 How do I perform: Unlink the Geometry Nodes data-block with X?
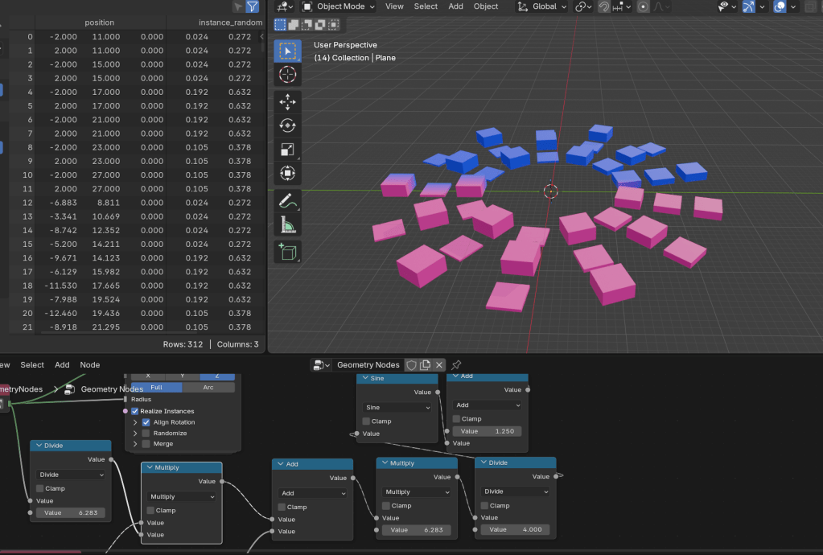point(439,365)
